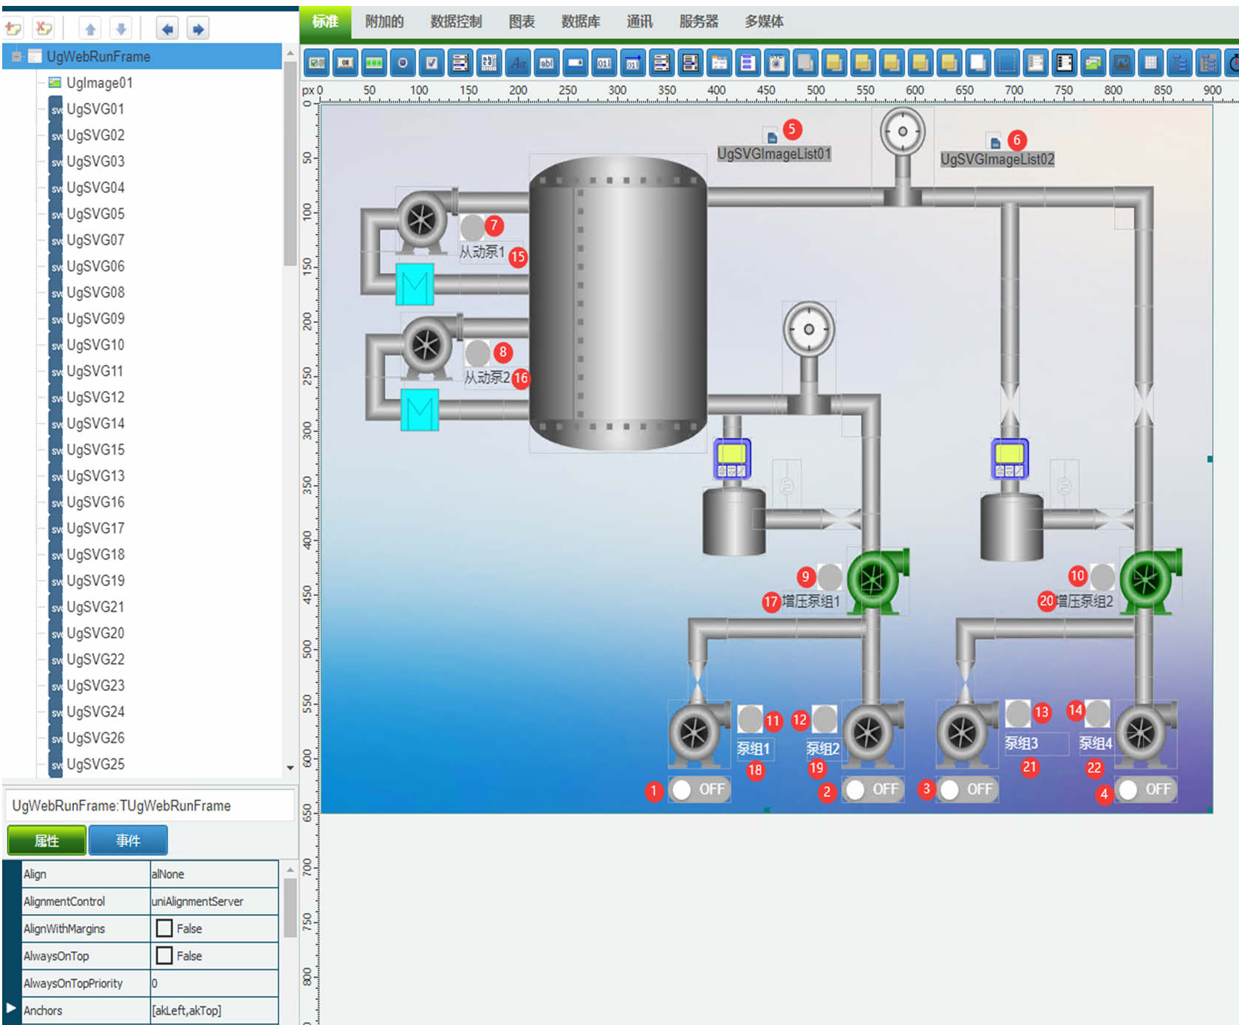Switch to the 数据控制 tab
The width and height of the screenshot is (1239, 1025).
coord(456,21)
